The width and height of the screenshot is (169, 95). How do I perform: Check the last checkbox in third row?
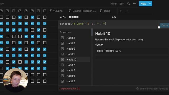[x=45, y=30]
